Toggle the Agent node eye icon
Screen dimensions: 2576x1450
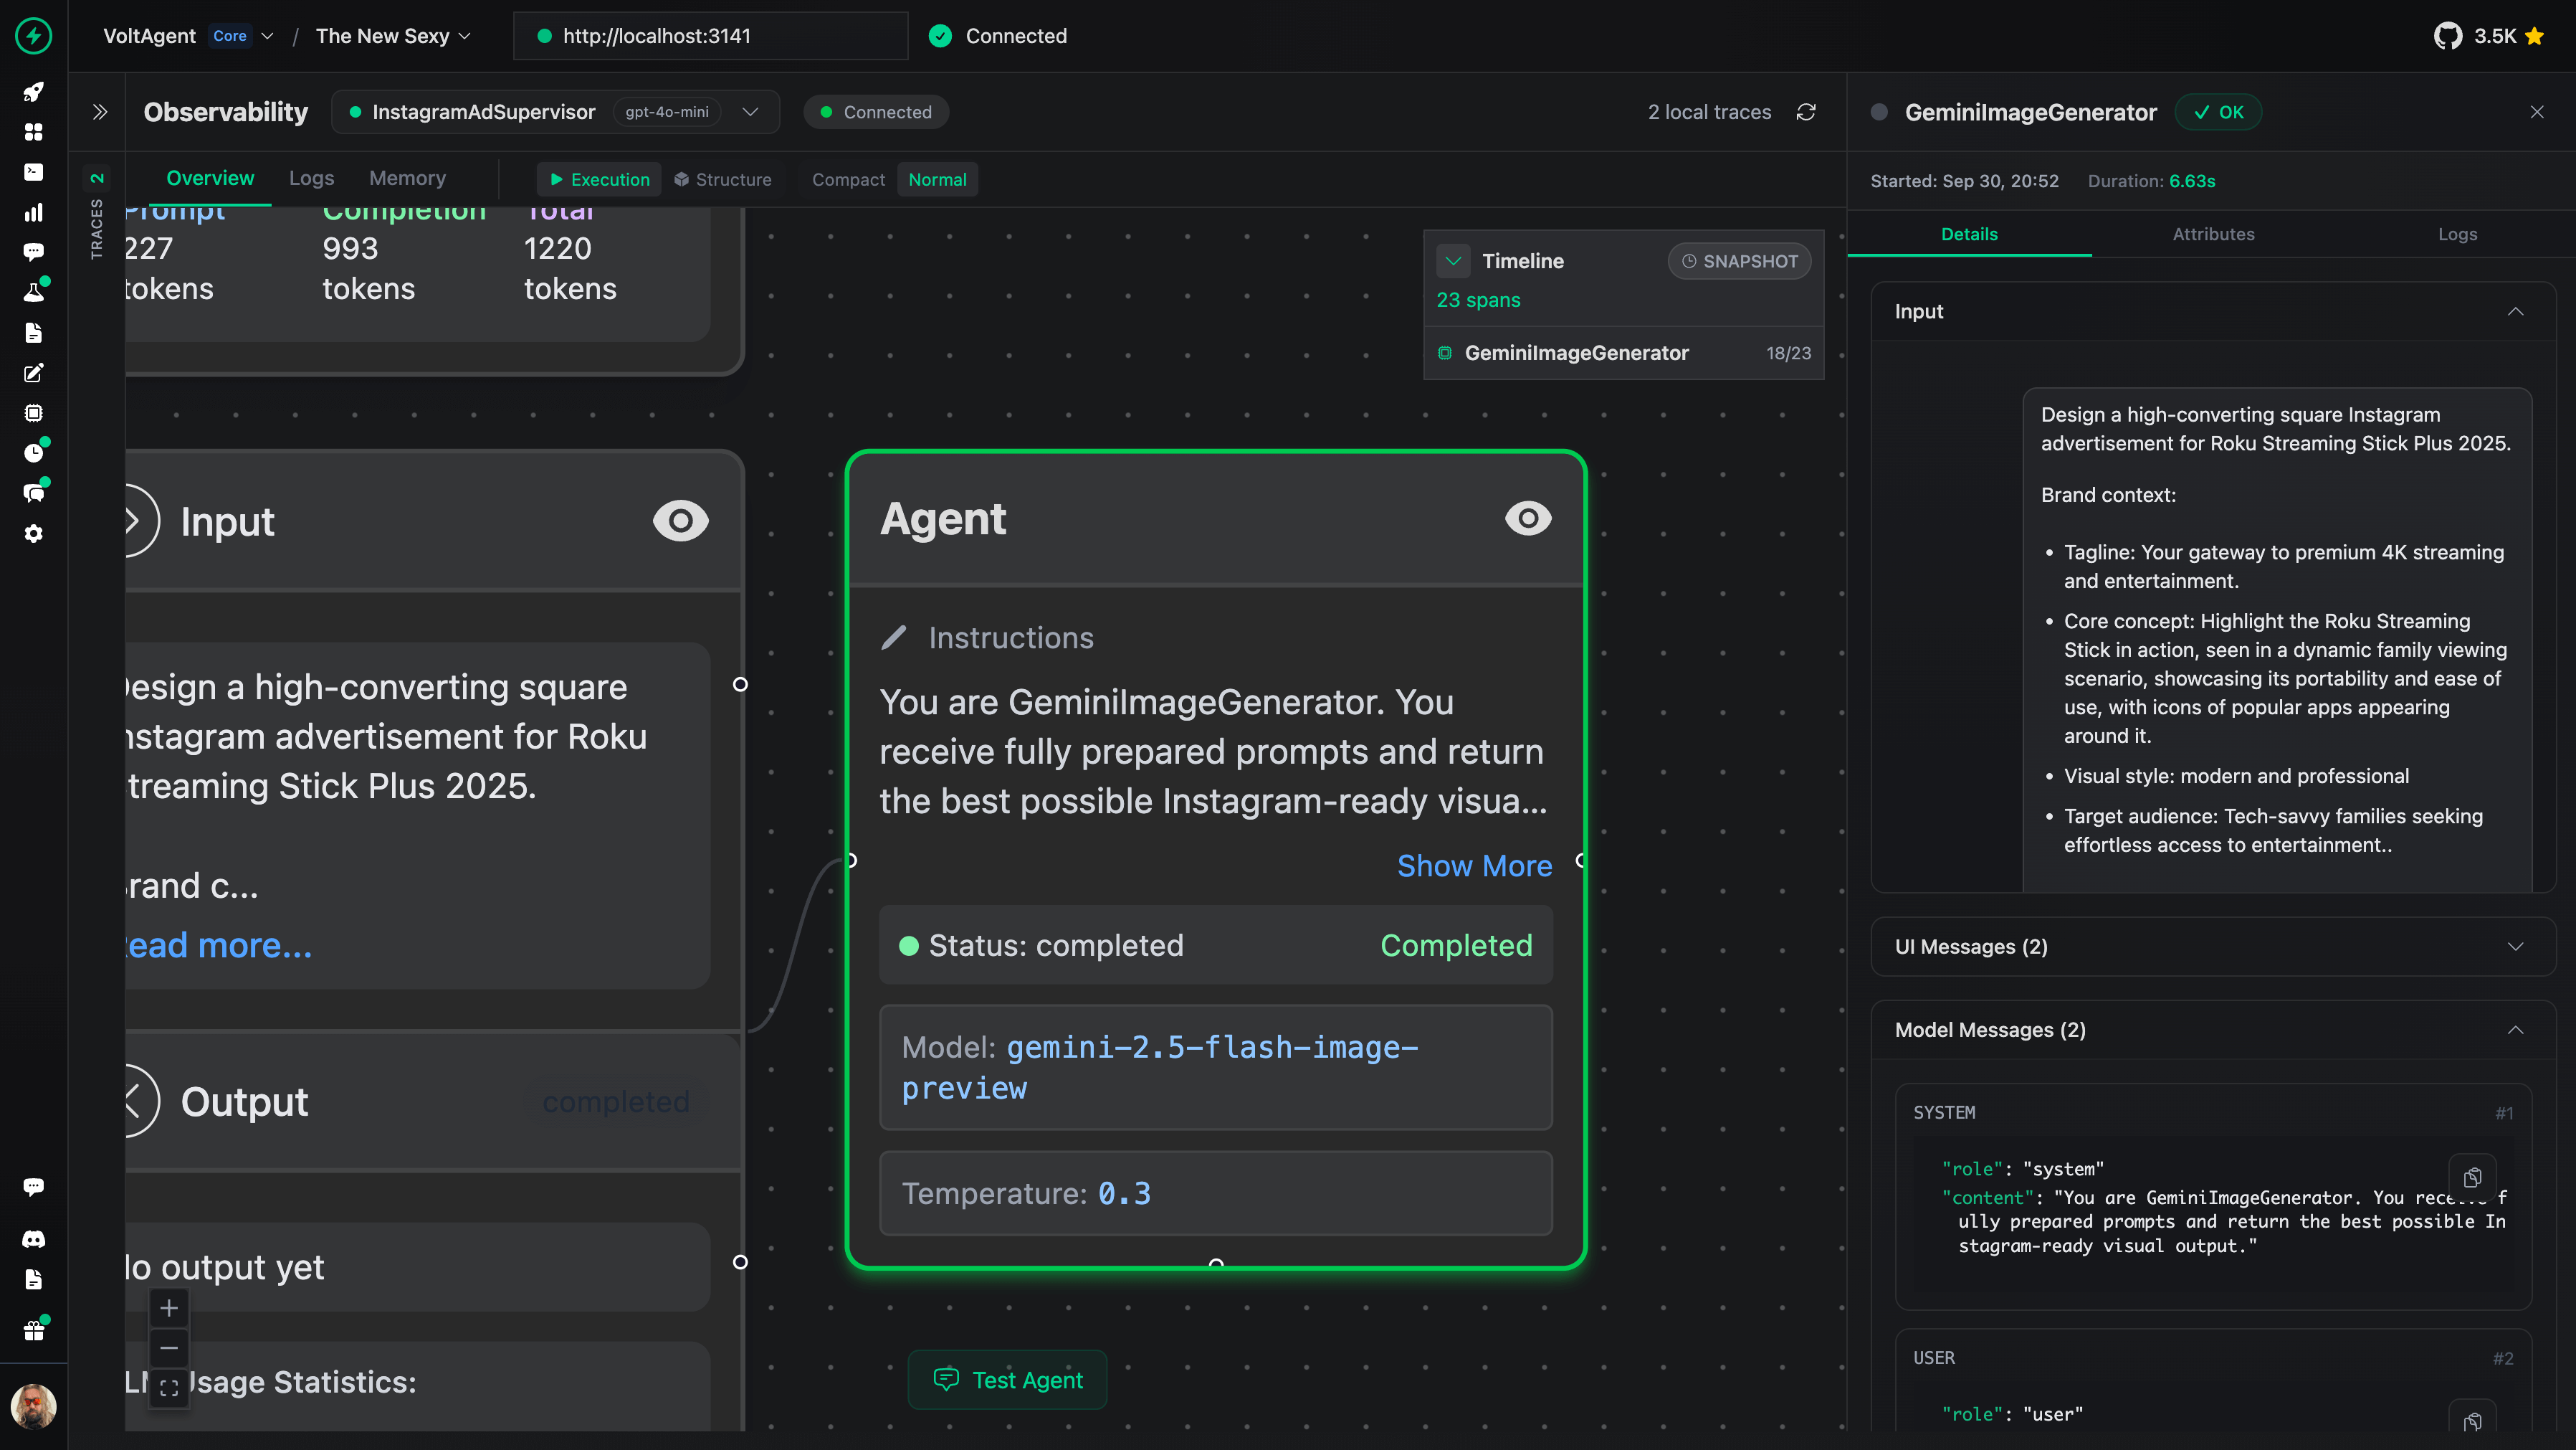coord(1528,518)
